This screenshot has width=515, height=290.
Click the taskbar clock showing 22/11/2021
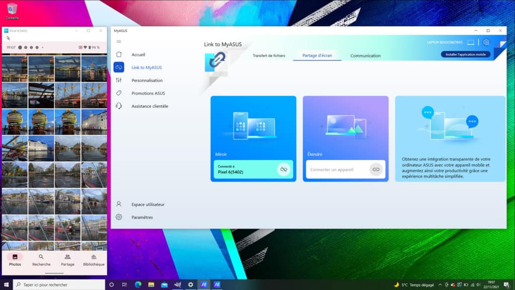click(491, 285)
